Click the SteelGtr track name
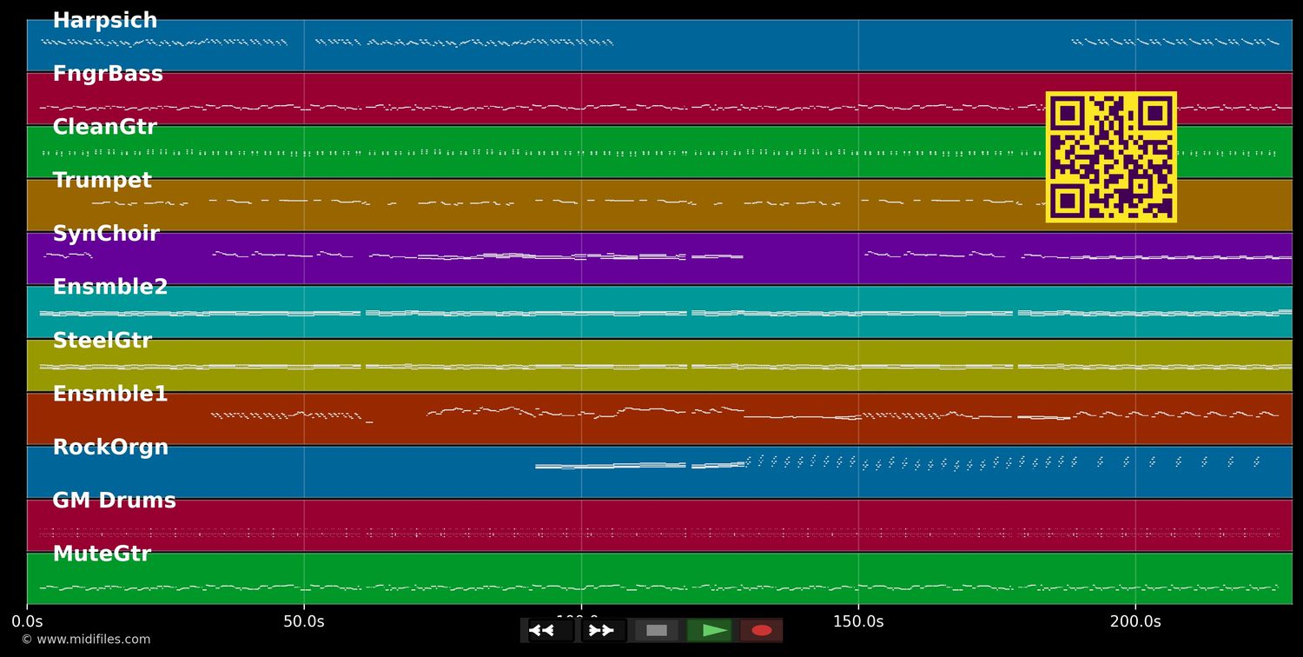 pyautogui.click(x=102, y=341)
